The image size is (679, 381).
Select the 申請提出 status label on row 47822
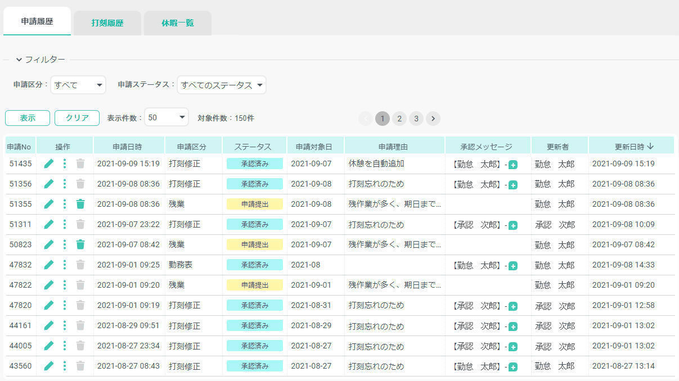click(x=254, y=285)
